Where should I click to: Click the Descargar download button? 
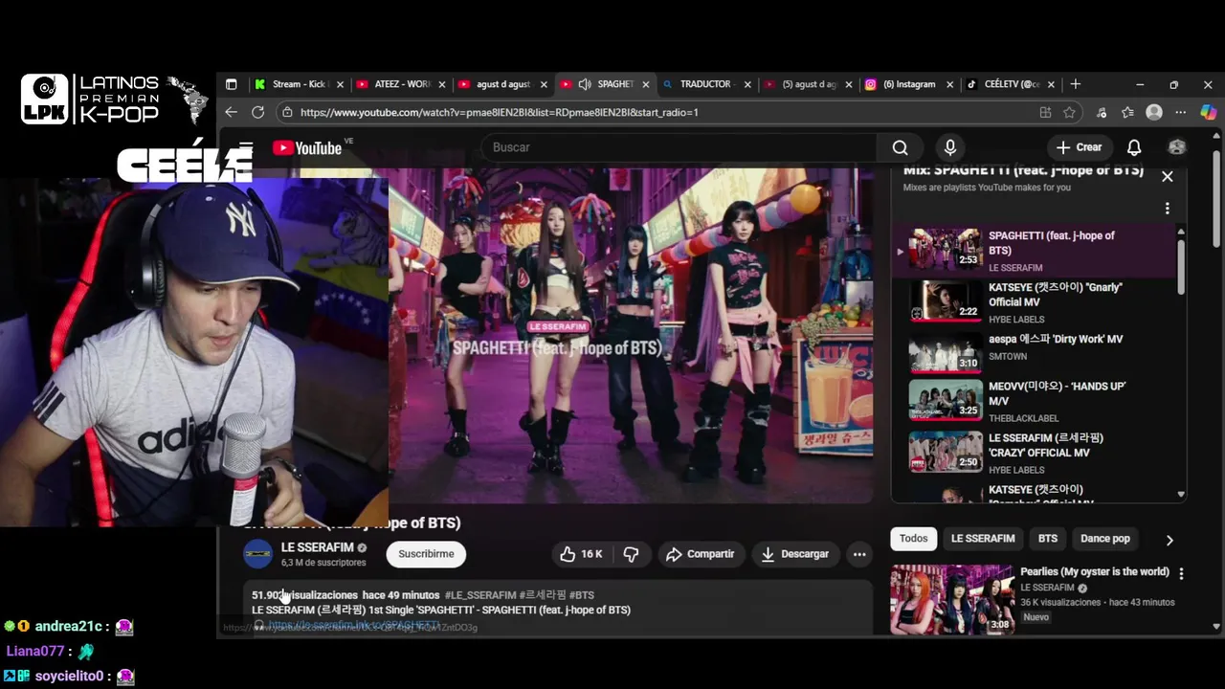[795, 554]
